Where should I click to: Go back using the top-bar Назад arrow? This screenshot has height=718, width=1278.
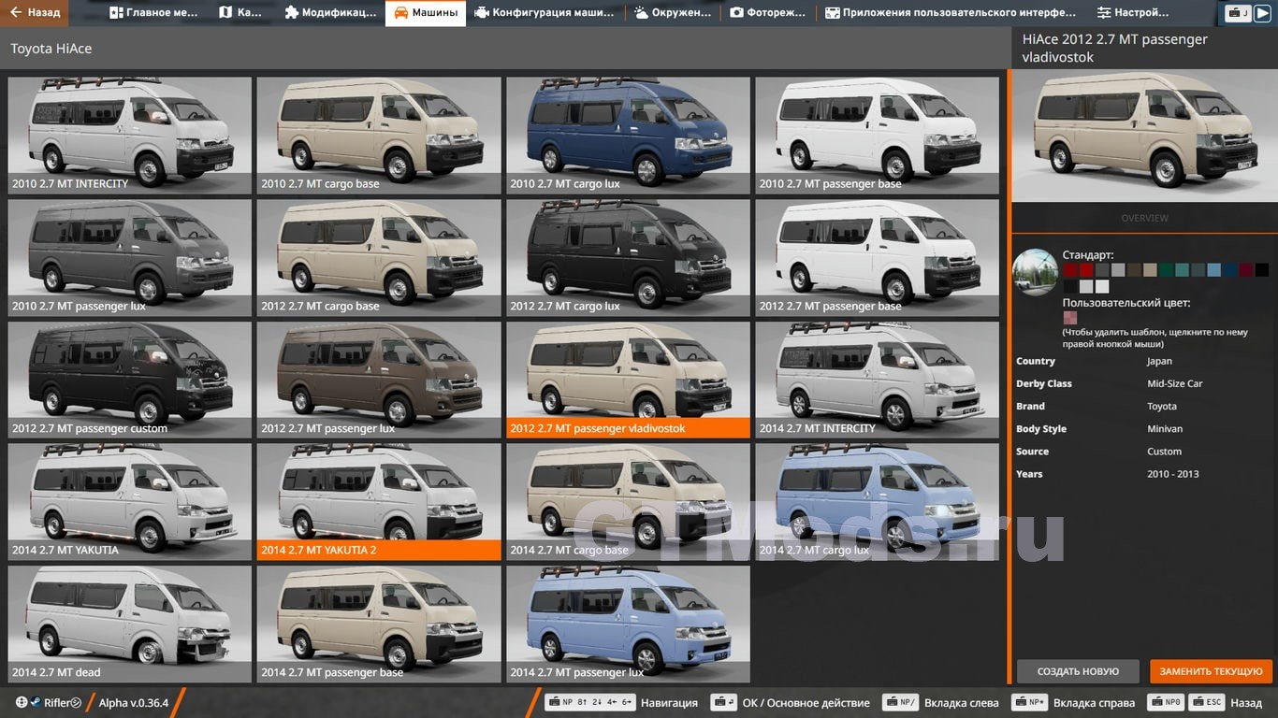pos(34,13)
